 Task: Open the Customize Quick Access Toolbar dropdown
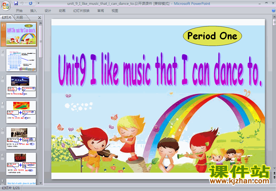coord(39,3)
